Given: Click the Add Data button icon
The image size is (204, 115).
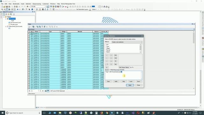Looking at the screenshot, I should (x=27, y=6).
